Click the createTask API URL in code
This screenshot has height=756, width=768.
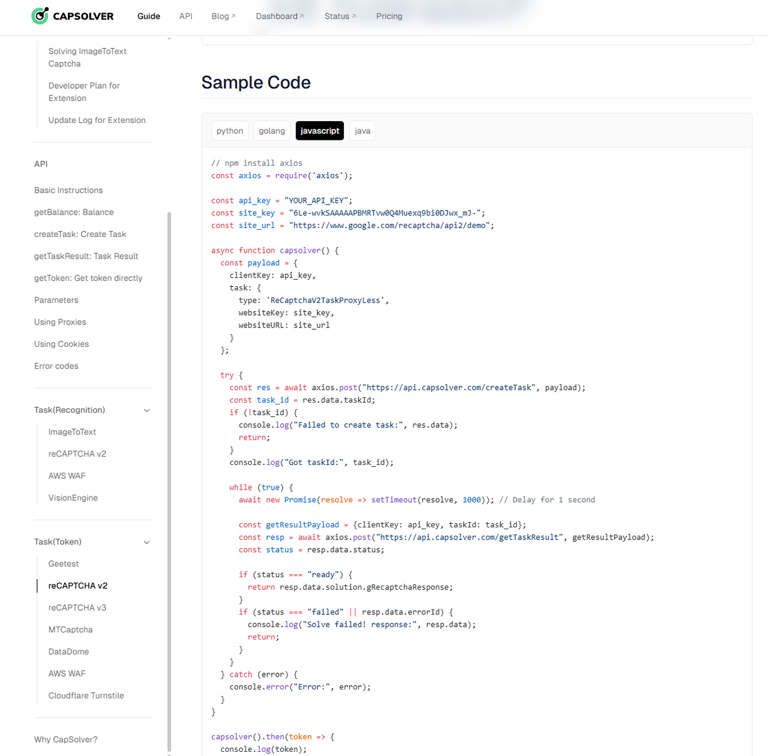pyautogui.click(x=449, y=388)
